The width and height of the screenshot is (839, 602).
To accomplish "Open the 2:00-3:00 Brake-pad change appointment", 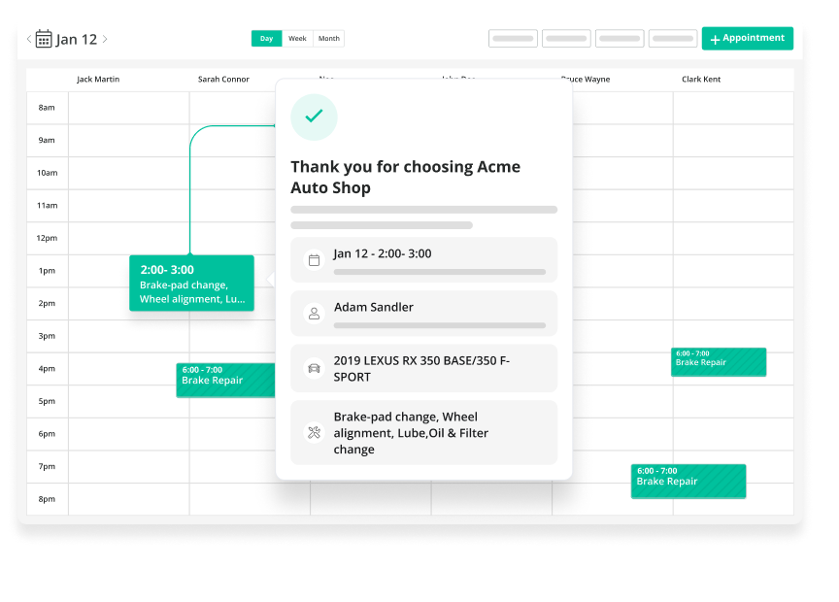I will (191, 283).
